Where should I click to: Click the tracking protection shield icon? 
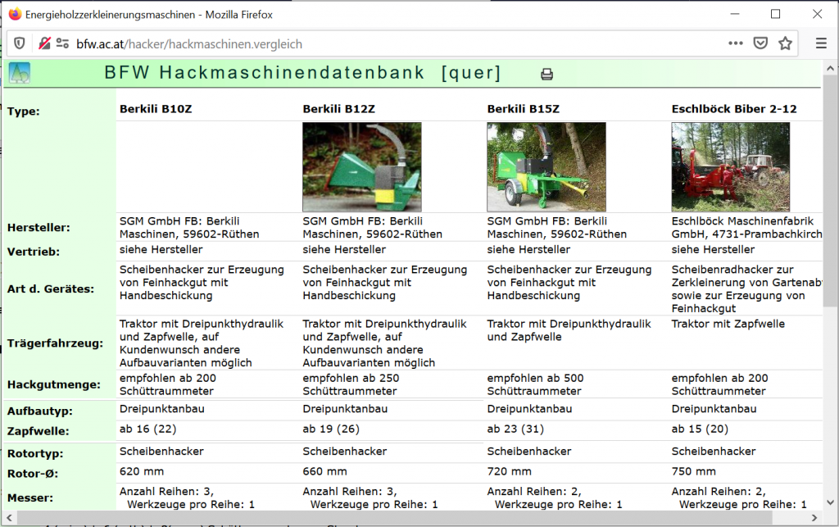point(20,43)
